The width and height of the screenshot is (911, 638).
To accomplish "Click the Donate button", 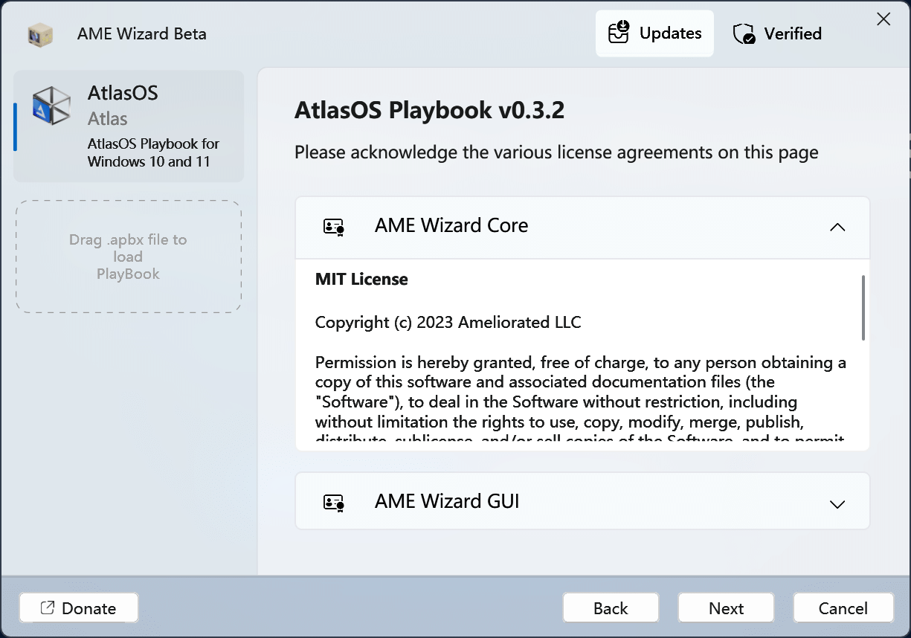I will [x=79, y=608].
